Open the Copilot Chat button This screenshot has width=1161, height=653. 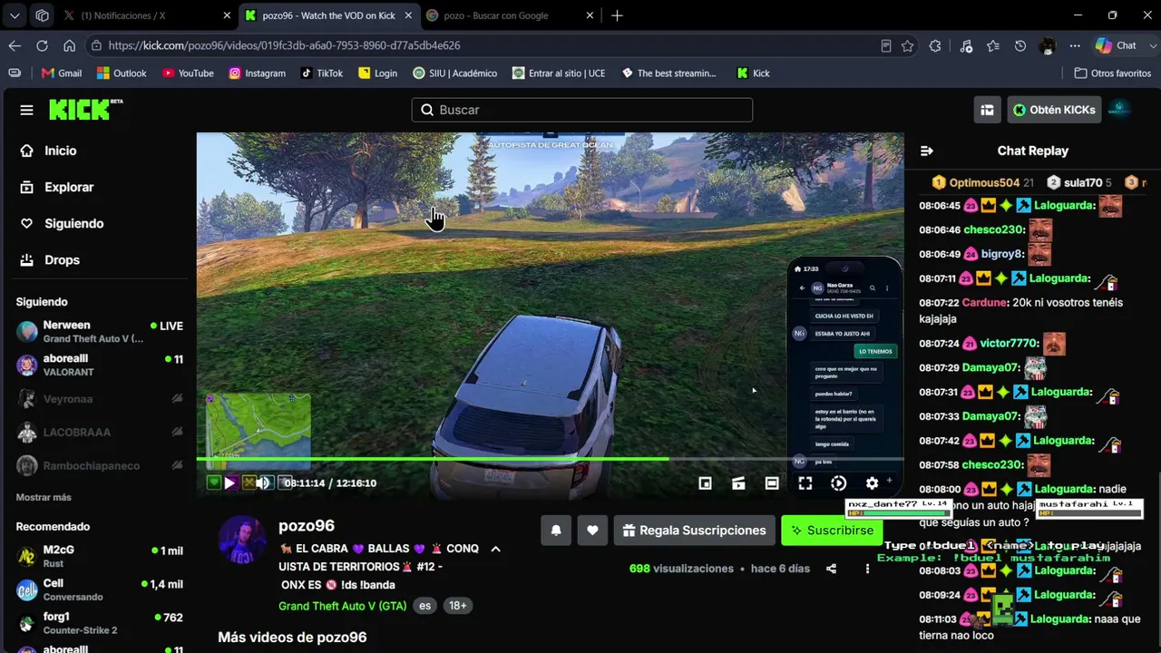1117,45
